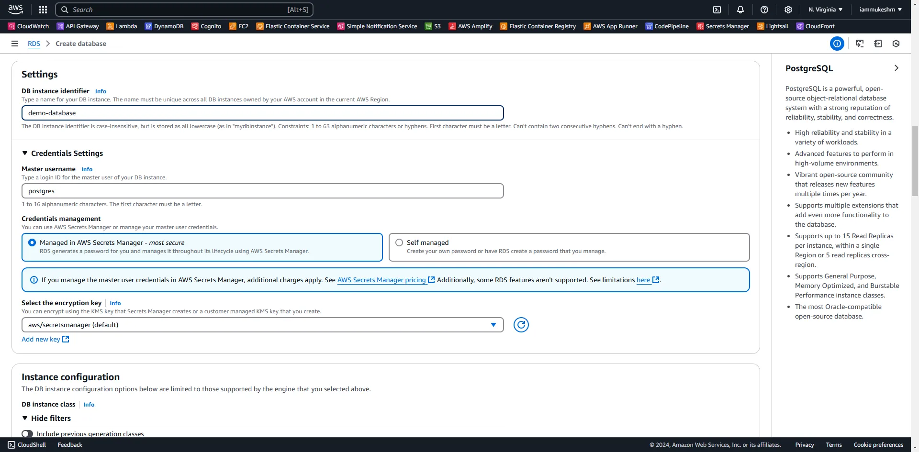
Task: Open the Lambda favorite shortcut
Action: coord(122,26)
